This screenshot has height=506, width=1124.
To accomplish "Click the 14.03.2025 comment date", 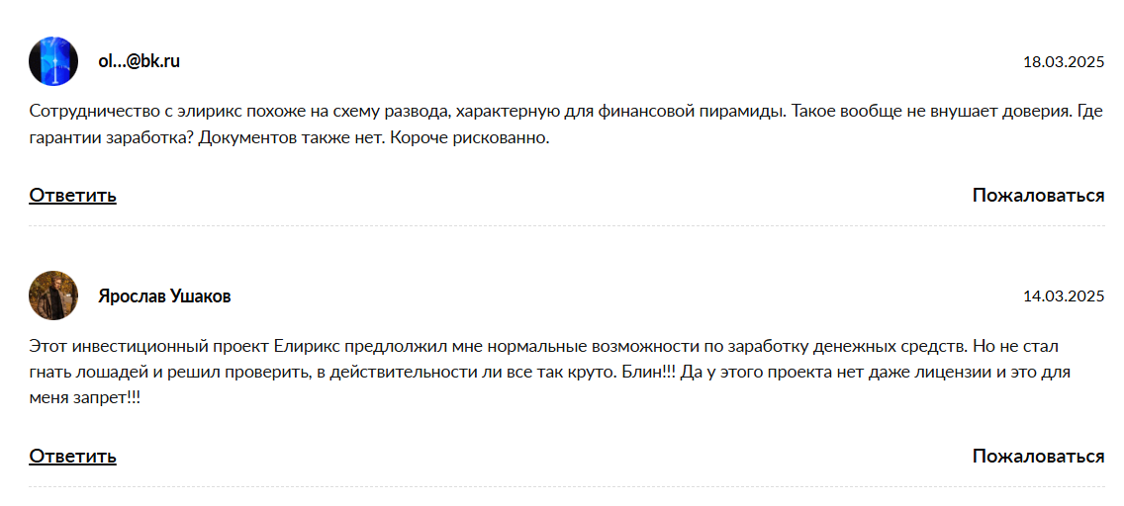I will click(1063, 296).
